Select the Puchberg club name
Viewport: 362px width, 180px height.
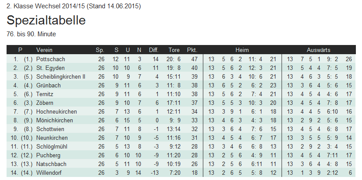click(x=48, y=155)
